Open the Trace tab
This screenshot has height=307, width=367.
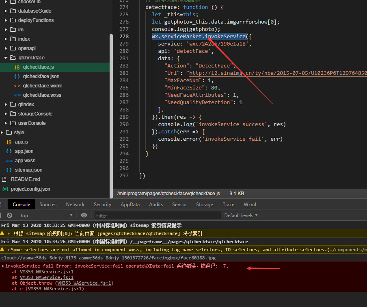pyautogui.click(x=229, y=205)
